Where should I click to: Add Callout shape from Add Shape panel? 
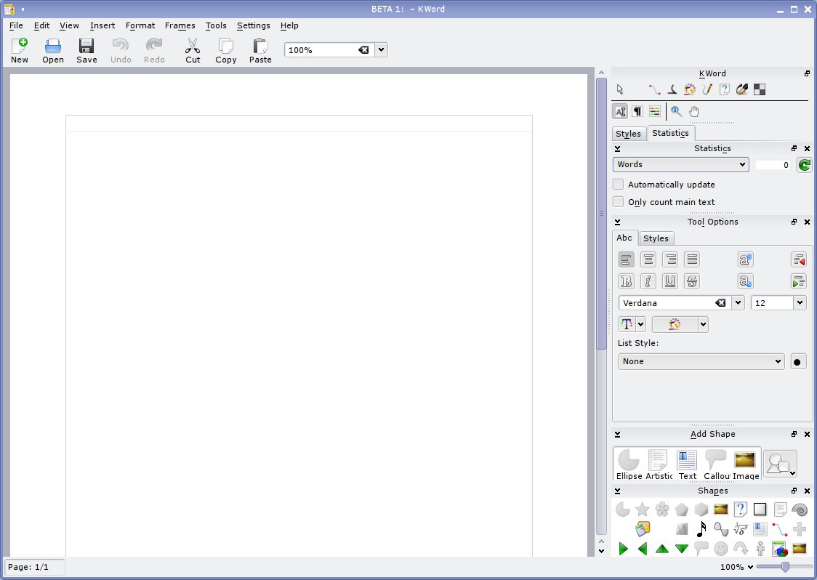click(717, 465)
